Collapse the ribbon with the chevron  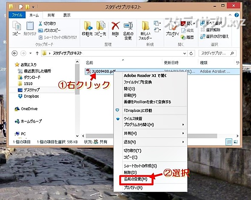point(230,15)
